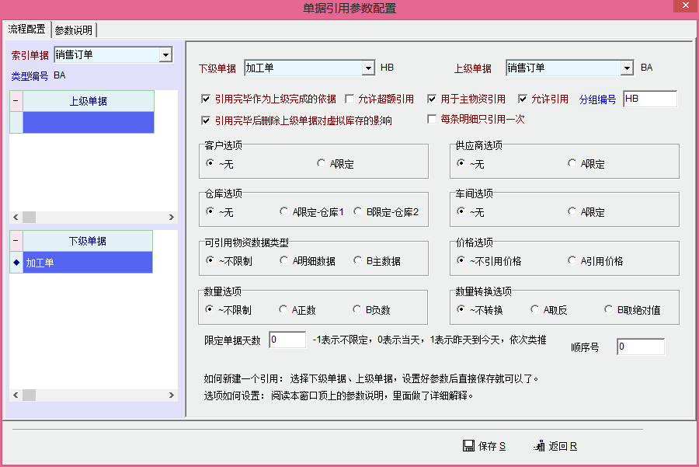Select the 流程配置 tab
Viewport: 699px width, 467px height.
(x=27, y=30)
